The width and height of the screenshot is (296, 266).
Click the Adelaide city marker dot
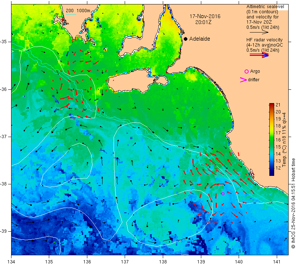(186, 39)
